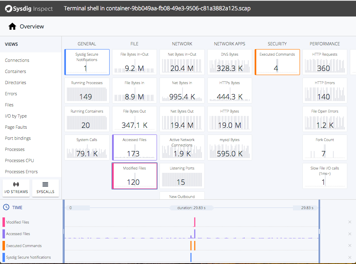Viewport: 356px width, 264px height.
Task: Select the Listening Ports tile
Action: coord(182,176)
